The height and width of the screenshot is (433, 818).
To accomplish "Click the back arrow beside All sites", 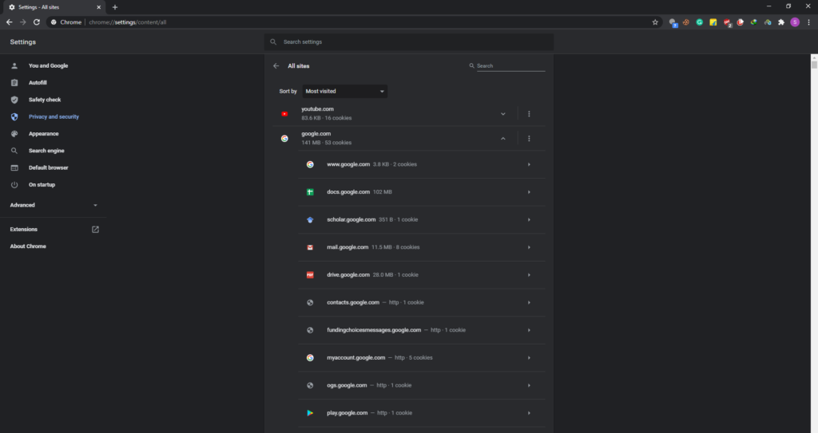I will point(276,66).
